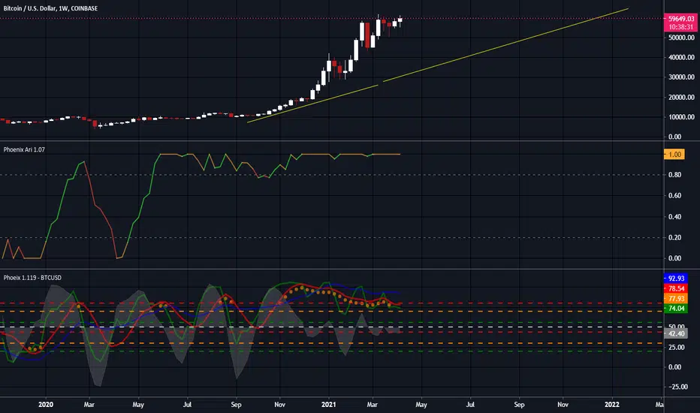
Task: Click the orange 77.93 value tag
Action: click(676, 298)
